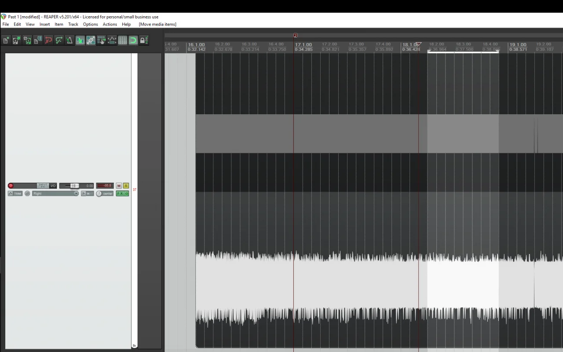Toggle locking with the padlock icon
Image resolution: width=563 pixels, height=352 pixels.
click(143, 40)
